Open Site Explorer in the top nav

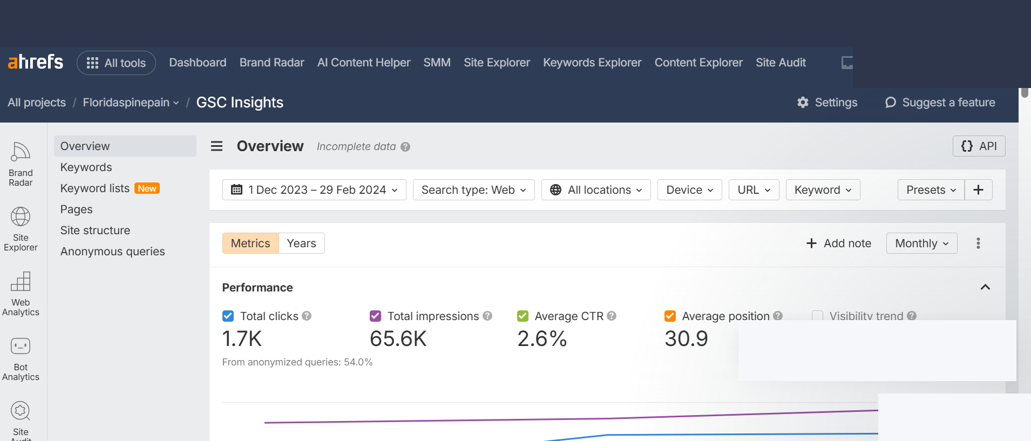click(x=497, y=63)
